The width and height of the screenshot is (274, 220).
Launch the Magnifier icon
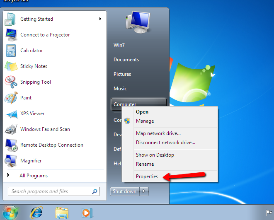[x=11, y=161]
